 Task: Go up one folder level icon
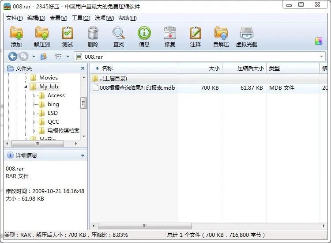[x=44, y=57]
